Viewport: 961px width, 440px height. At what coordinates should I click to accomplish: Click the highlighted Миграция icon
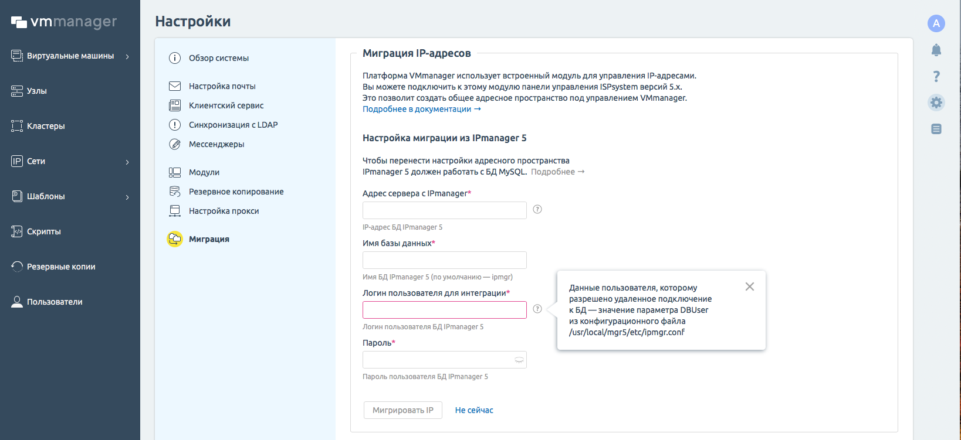pyautogui.click(x=175, y=239)
